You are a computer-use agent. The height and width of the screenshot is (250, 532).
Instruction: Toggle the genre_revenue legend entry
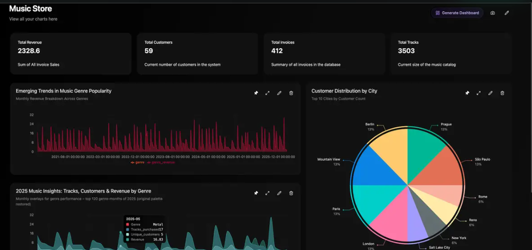(x=161, y=162)
